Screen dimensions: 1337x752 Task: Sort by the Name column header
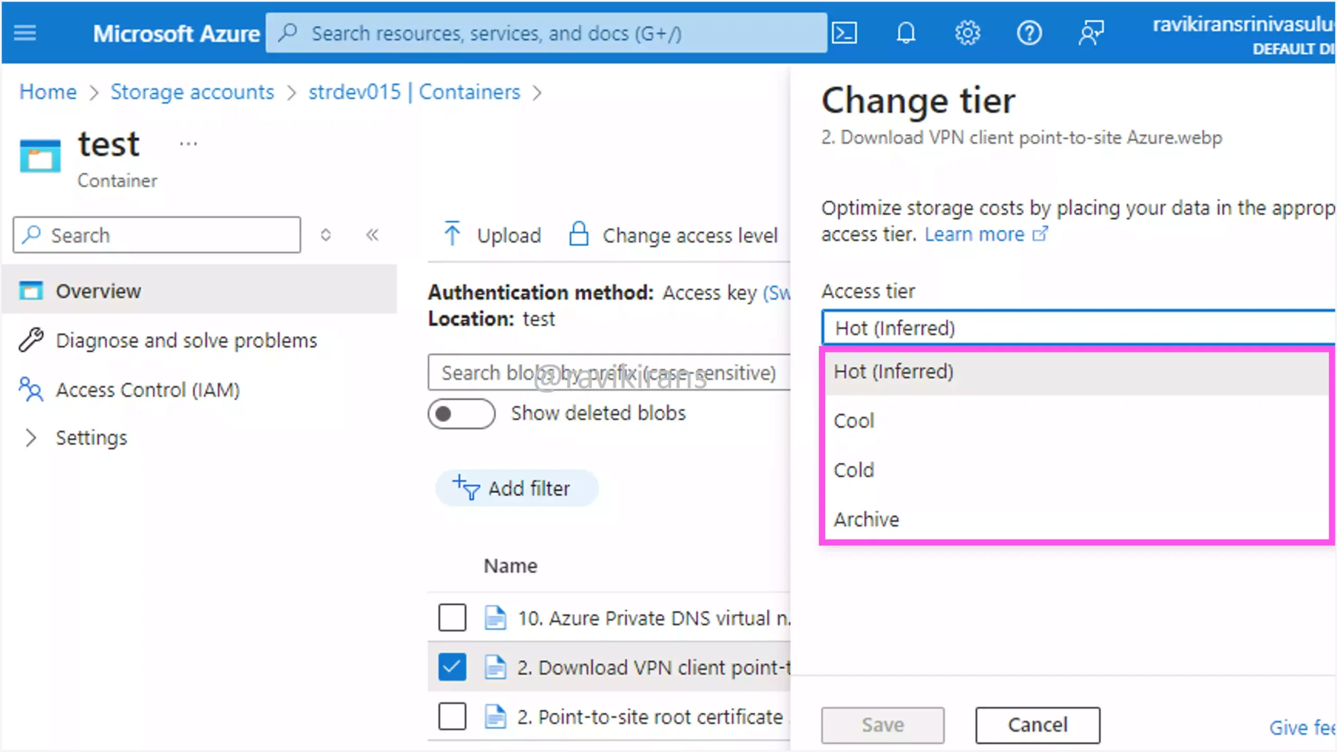510,566
